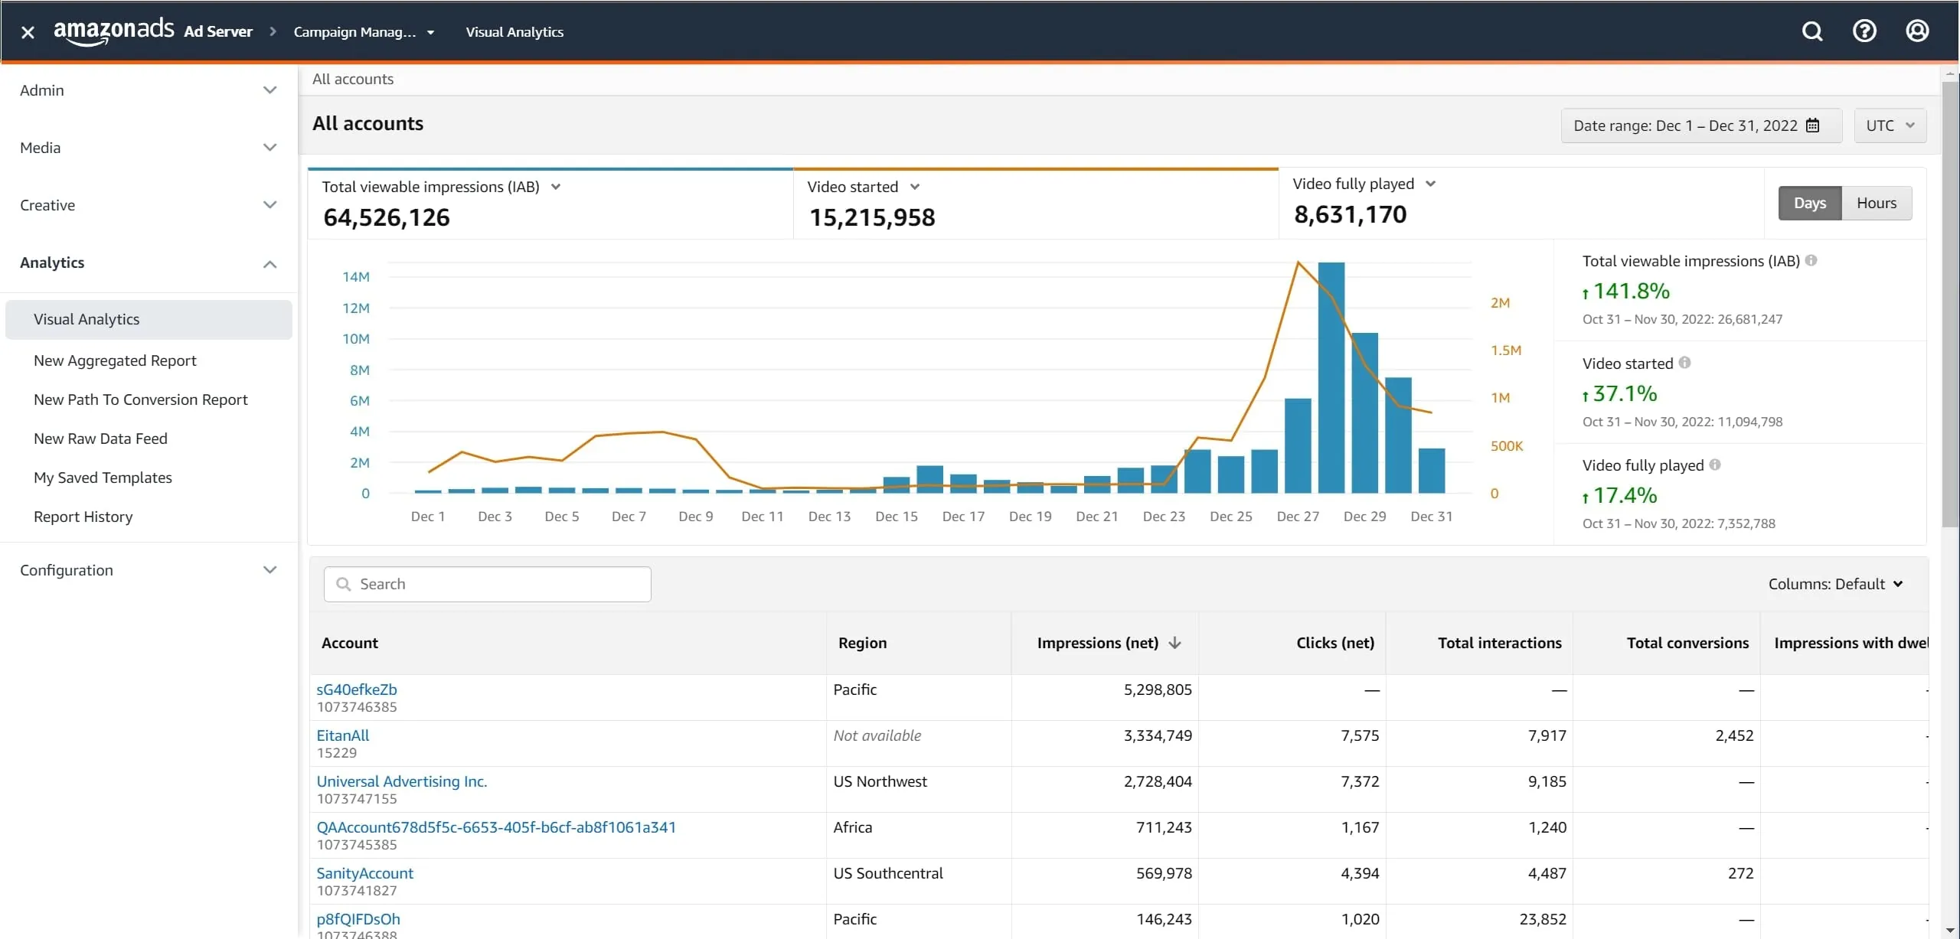Screen dimensions: 1960x939
Task: Collapse the Analytics sidebar section
Action: 269,263
